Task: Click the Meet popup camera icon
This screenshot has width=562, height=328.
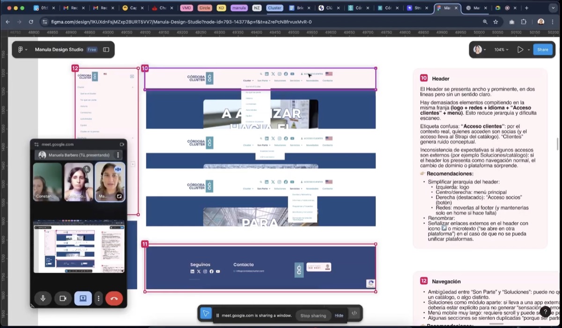Action: (122, 144)
